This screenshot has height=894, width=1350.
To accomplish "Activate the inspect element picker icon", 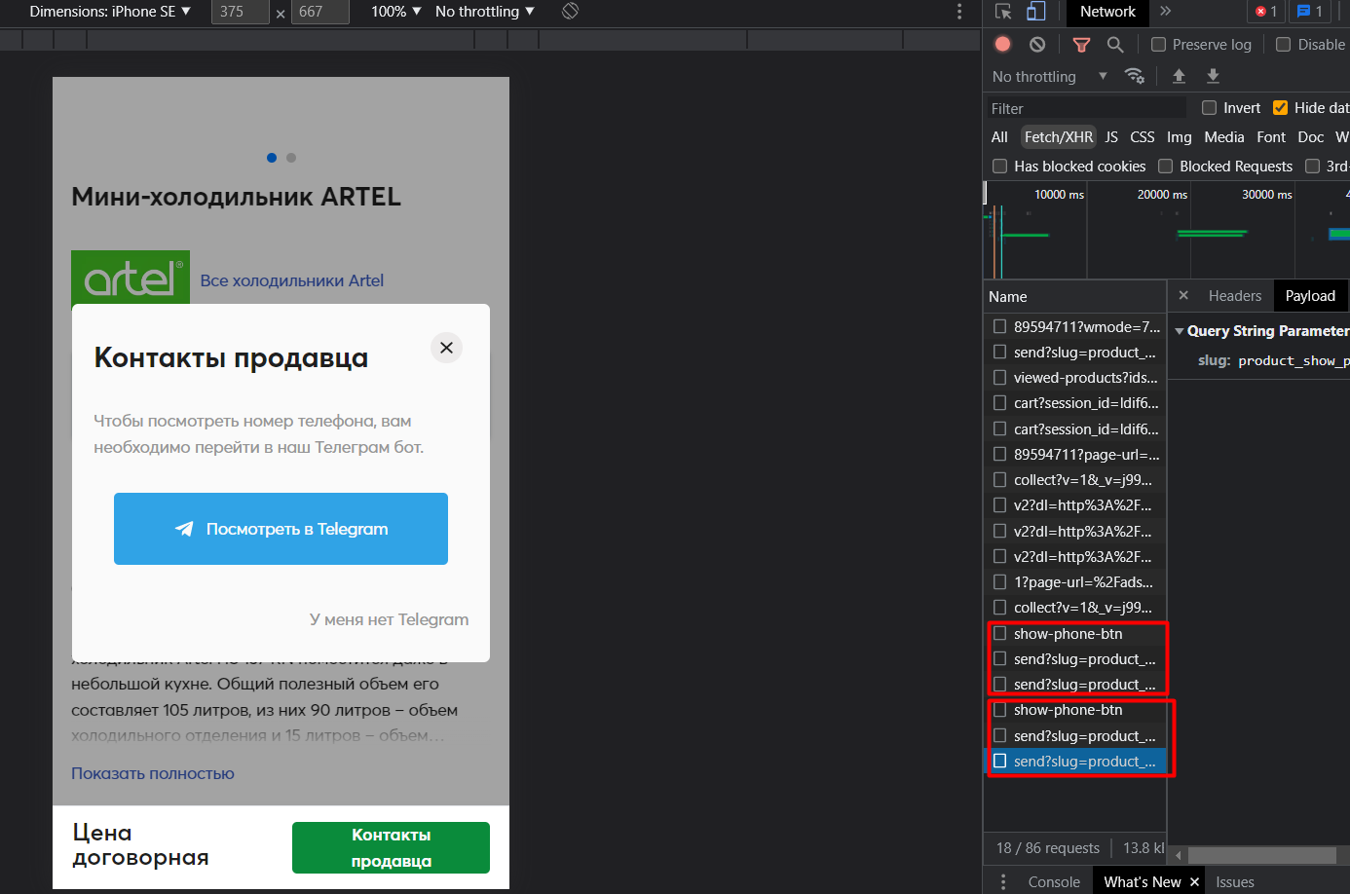I will click(x=1003, y=12).
